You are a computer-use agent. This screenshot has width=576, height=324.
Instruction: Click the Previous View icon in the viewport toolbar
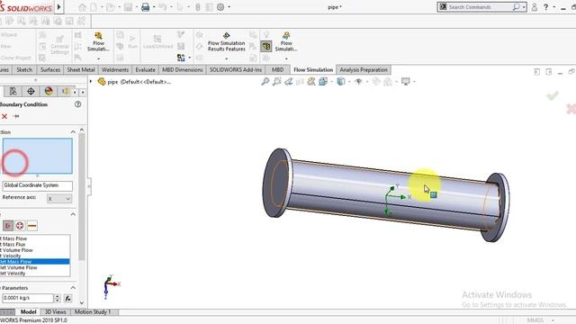[288, 82]
